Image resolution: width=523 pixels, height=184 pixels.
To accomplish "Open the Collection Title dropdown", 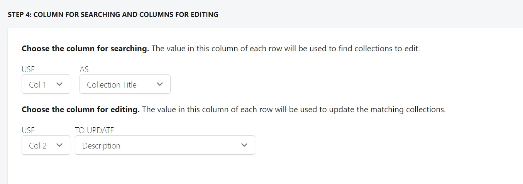I will 125,84.
